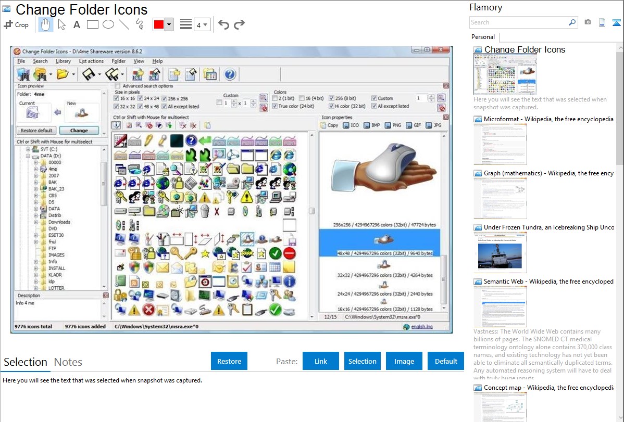
Task: Select the 4me folder in tree
Action: pos(53,169)
